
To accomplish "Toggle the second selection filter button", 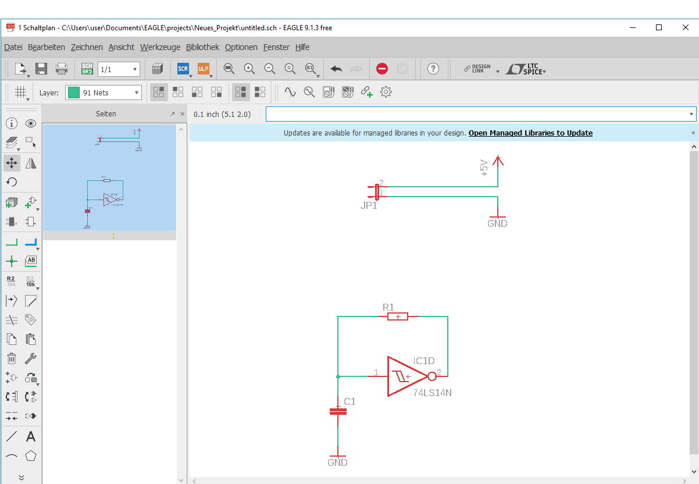I will pos(178,91).
